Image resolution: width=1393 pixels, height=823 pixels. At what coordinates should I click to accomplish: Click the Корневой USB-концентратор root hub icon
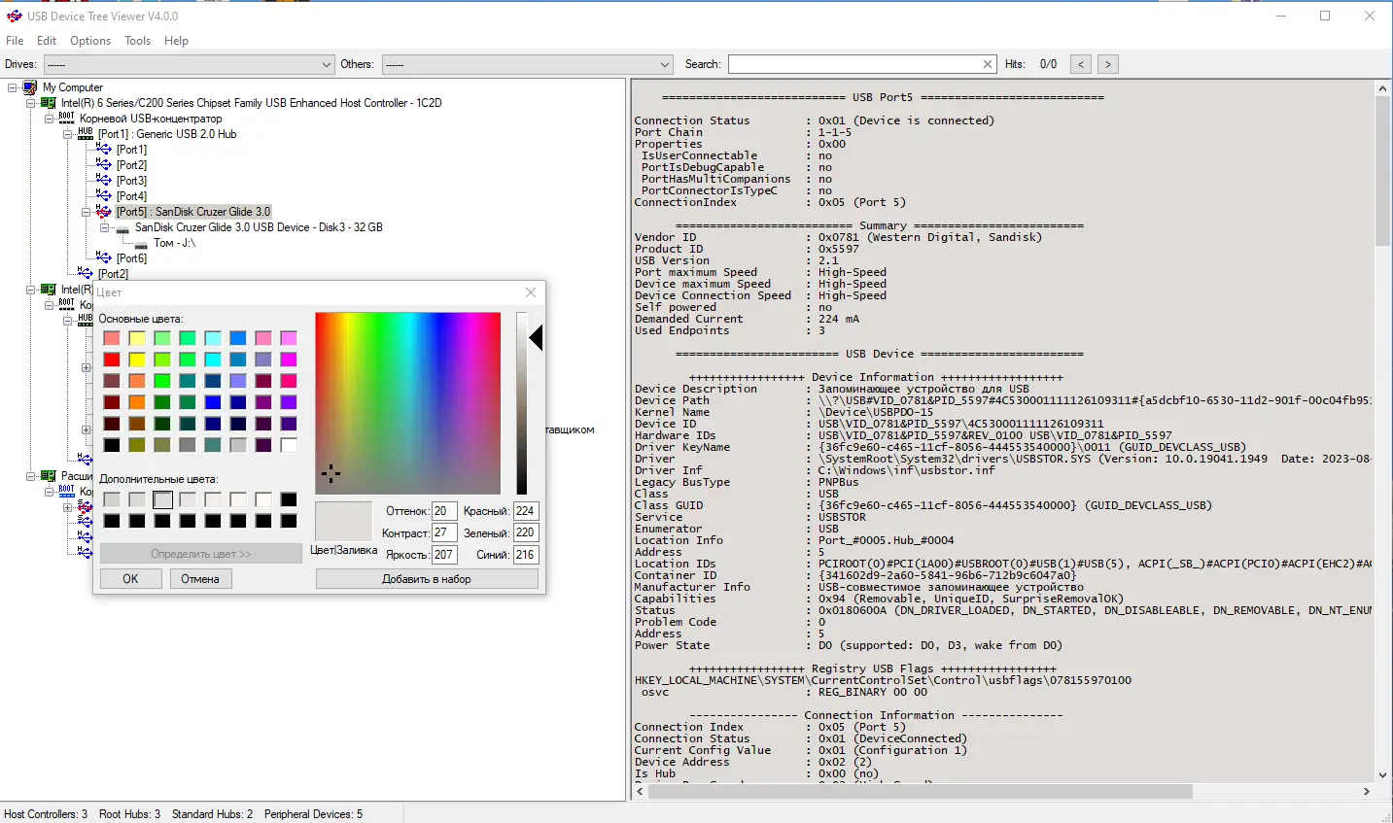click(x=66, y=119)
